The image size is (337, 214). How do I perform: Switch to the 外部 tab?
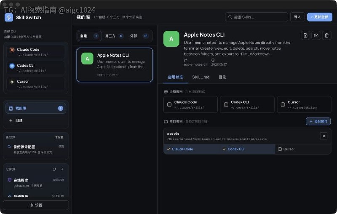tap(139, 36)
